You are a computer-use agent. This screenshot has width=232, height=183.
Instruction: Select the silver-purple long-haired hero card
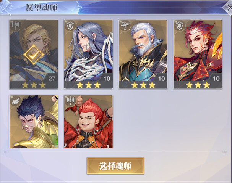tap(88, 54)
